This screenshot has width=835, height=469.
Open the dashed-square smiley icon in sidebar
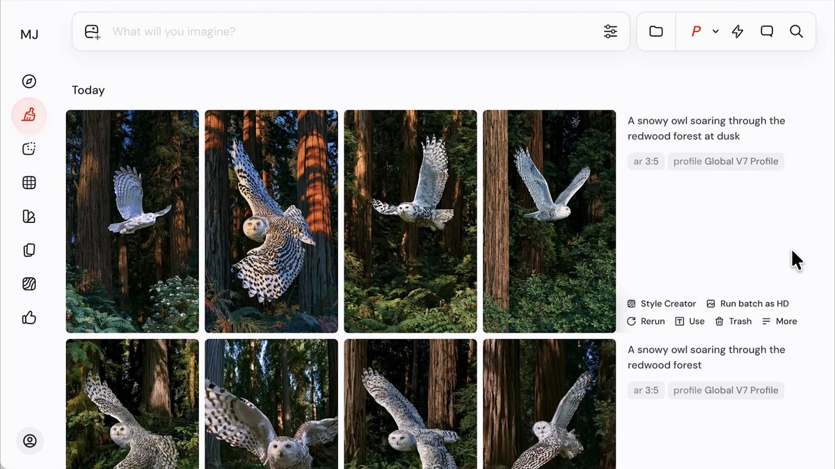pos(29,149)
